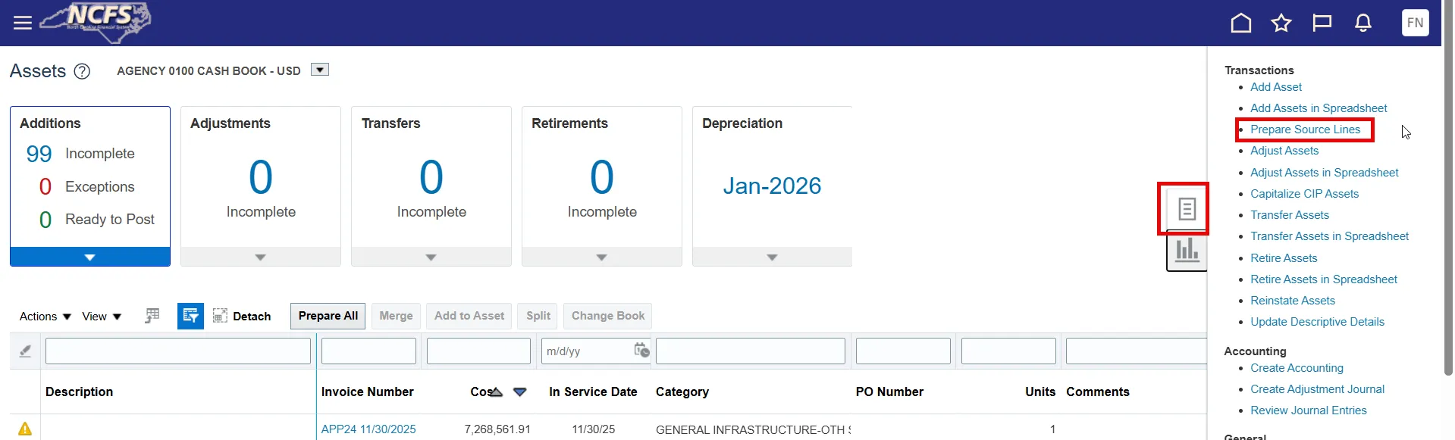
Task: Open the Tasks panel drawer icon
Action: [x=1187, y=209]
